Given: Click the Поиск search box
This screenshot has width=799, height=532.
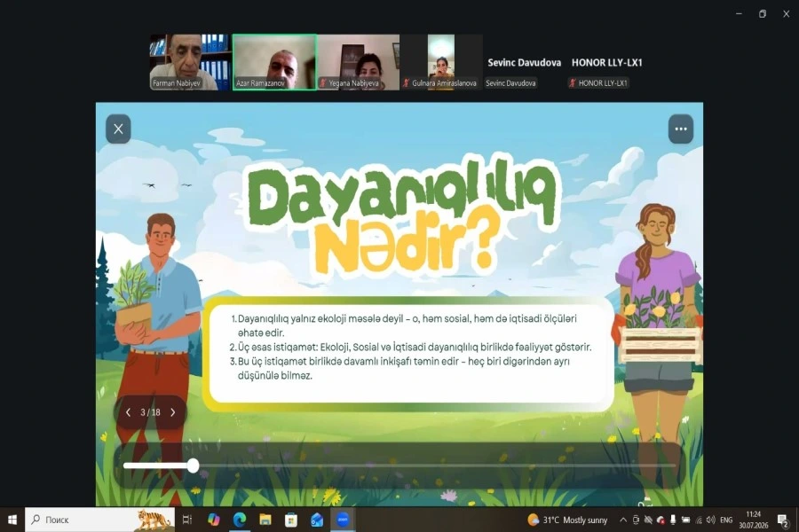Looking at the screenshot, I should [99, 520].
